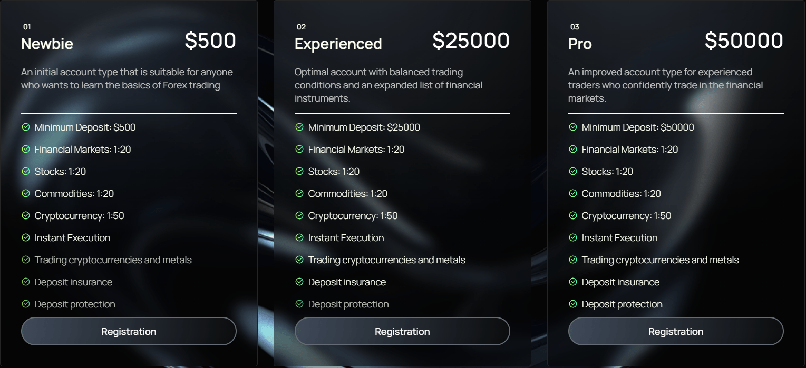This screenshot has width=806, height=368.
Task: Click the Pro plan Registration button
Action: coord(676,331)
